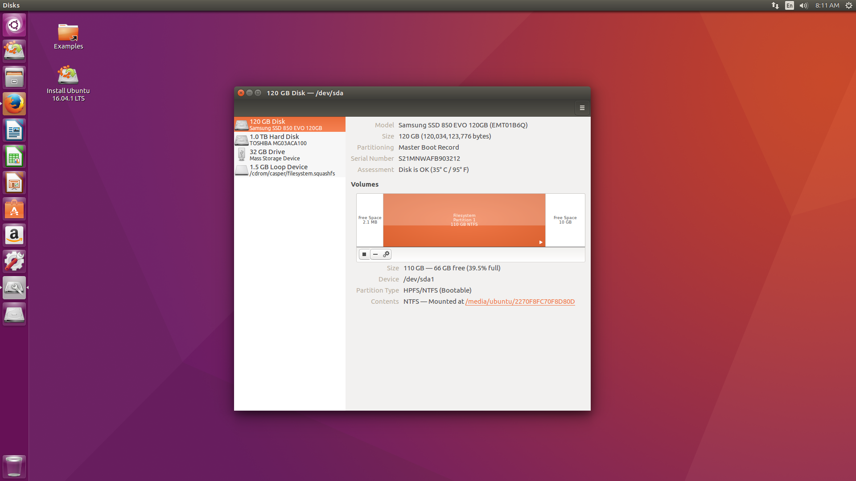Screen dimensions: 856x481
Task: Open System Settings from dock
Action: click(14, 261)
